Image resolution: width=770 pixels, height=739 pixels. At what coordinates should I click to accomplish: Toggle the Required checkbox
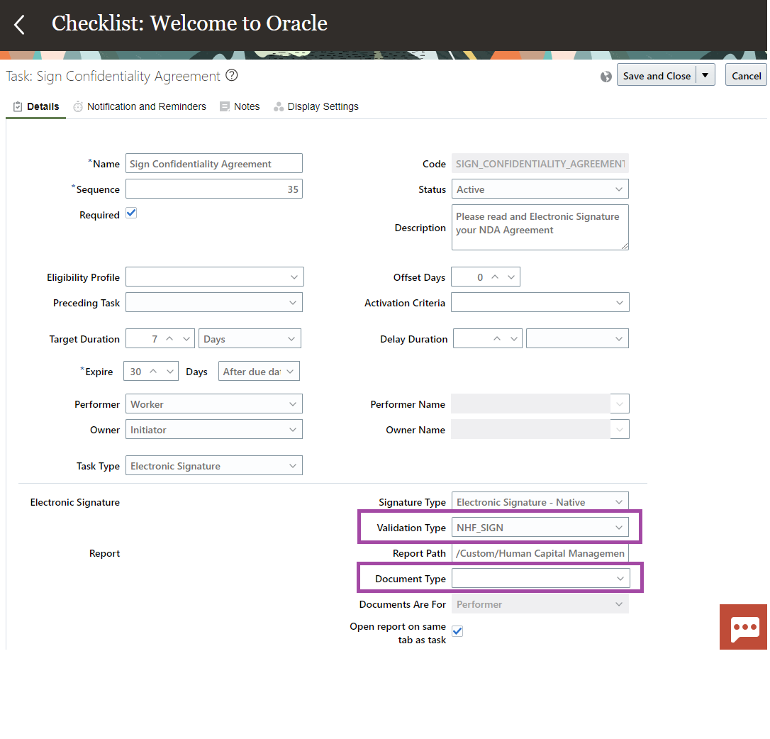tap(131, 213)
